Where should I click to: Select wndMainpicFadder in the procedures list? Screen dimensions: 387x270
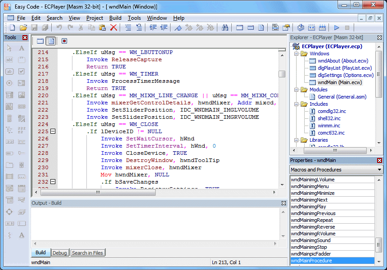click(x=332, y=254)
